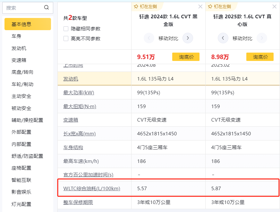Jump to 舒适/防盗配置 section

coord(27,156)
